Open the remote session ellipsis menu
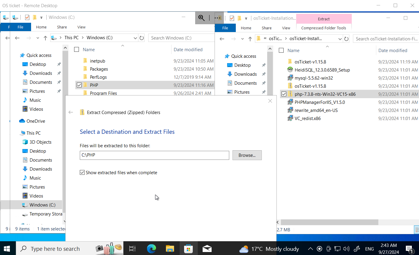 (218, 18)
